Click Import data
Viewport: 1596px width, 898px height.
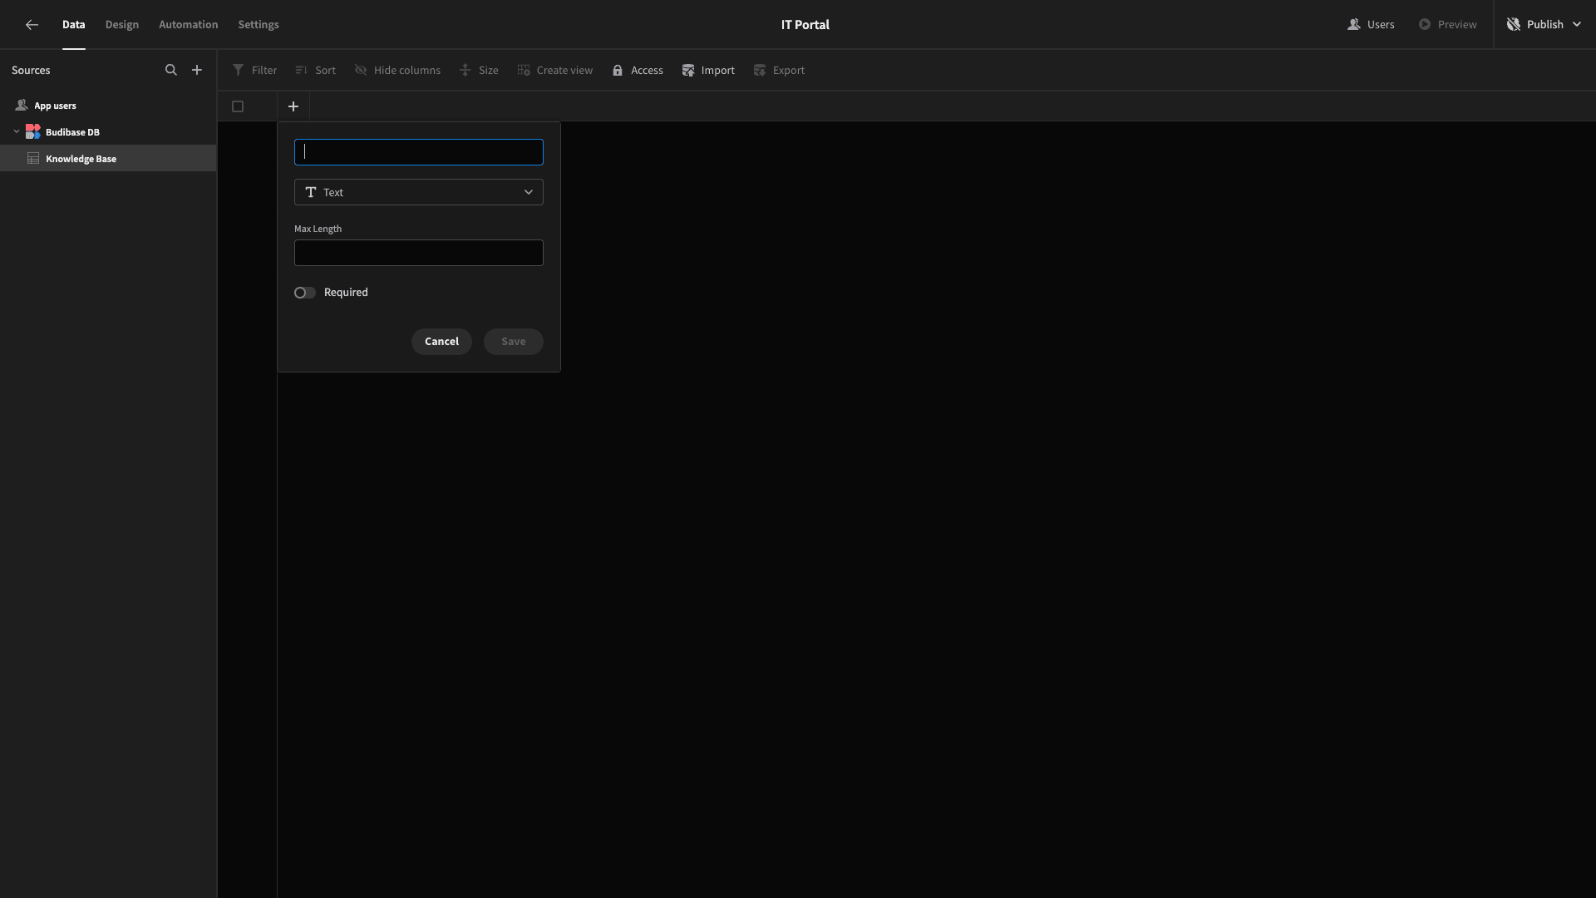(708, 71)
